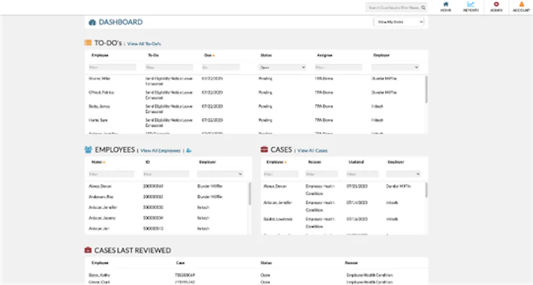Viewport: 533px width, 285px height.
Task: Click the To-Do's Employee filter field
Action: point(112,67)
